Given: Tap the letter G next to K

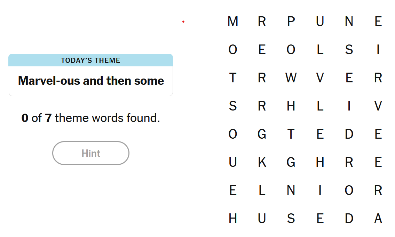Looking at the screenshot, I should [x=291, y=162].
